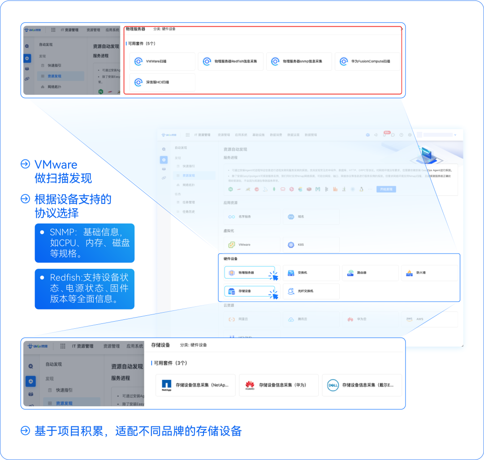Open 资源管理 menu in main page header
484x460 pixels.
[x=224, y=135]
